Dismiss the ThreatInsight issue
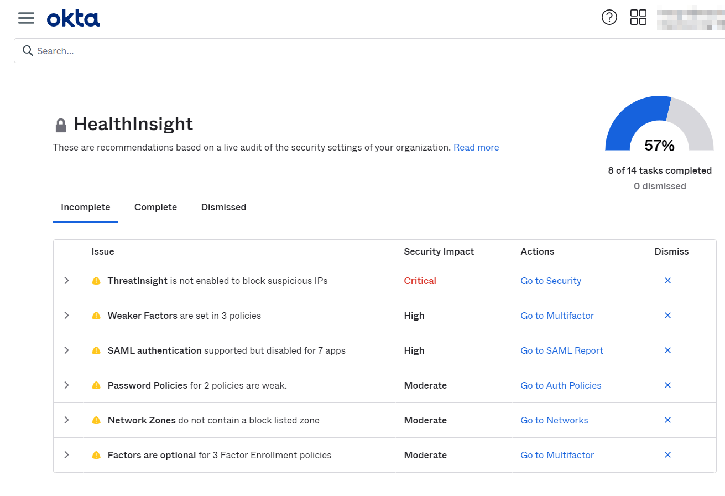 pyautogui.click(x=667, y=281)
